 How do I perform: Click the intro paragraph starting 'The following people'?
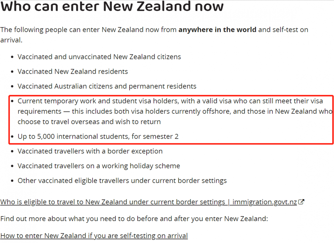pyautogui.click(x=154, y=35)
